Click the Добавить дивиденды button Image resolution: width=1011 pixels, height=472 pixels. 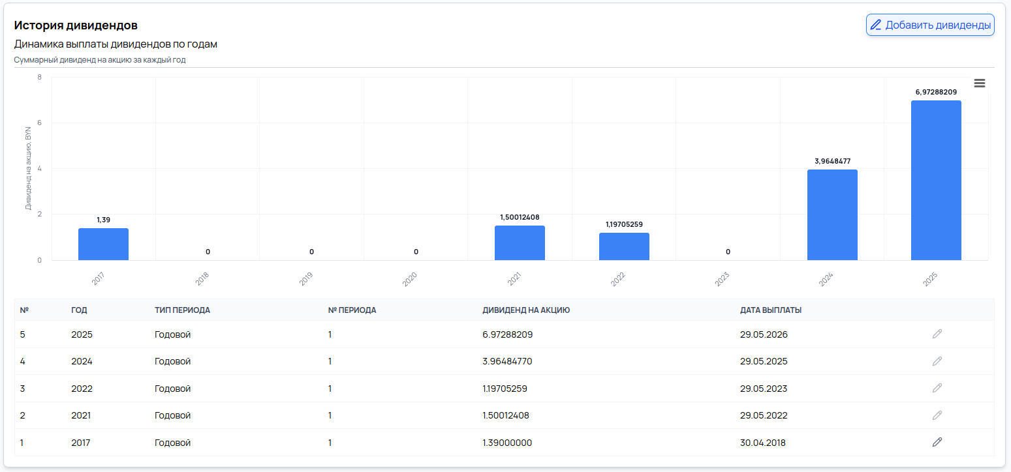(930, 25)
